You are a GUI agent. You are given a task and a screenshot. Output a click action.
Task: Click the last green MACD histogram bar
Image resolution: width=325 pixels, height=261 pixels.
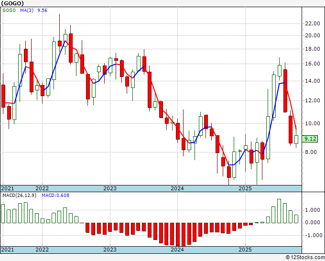coord(296,219)
